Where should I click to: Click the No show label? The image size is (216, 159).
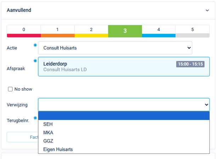(23, 89)
